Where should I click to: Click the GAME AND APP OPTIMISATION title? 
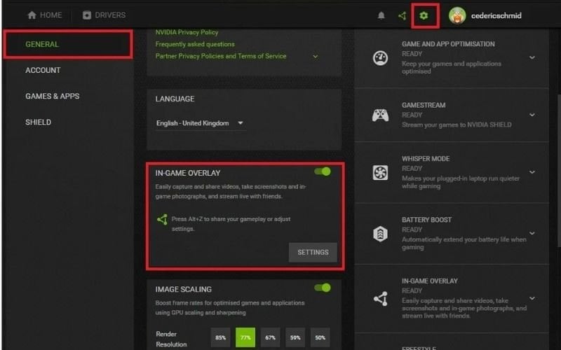pyautogui.click(x=448, y=44)
